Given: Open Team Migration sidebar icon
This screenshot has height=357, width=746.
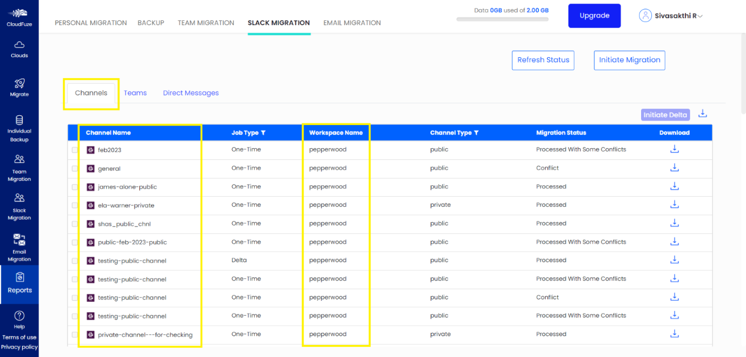Looking at the screenshot, I should pos(19,159).
